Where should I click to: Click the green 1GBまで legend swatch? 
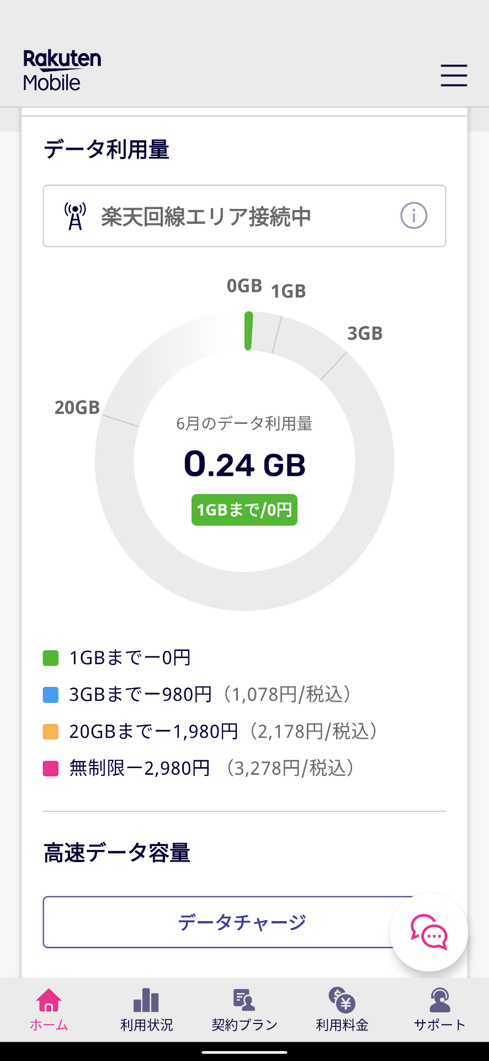tap(50, 657)
